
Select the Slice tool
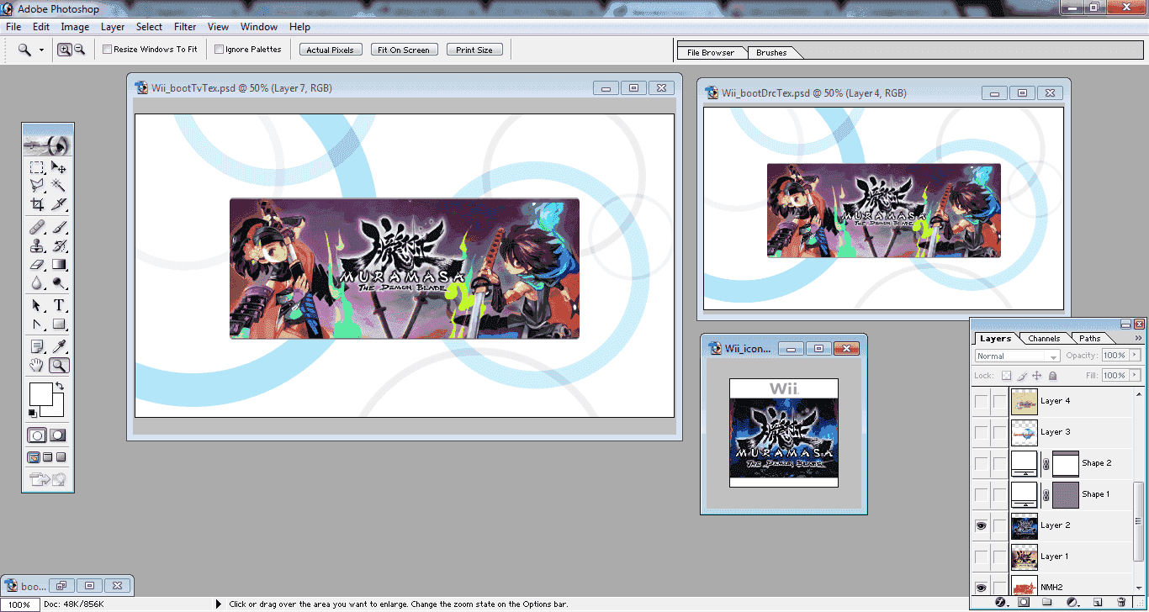[59, 203]
